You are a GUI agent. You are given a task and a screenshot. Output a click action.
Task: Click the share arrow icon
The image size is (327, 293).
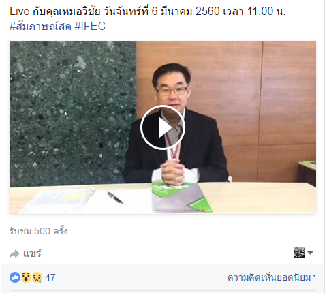pyautogui.click(x=14, y=253)
